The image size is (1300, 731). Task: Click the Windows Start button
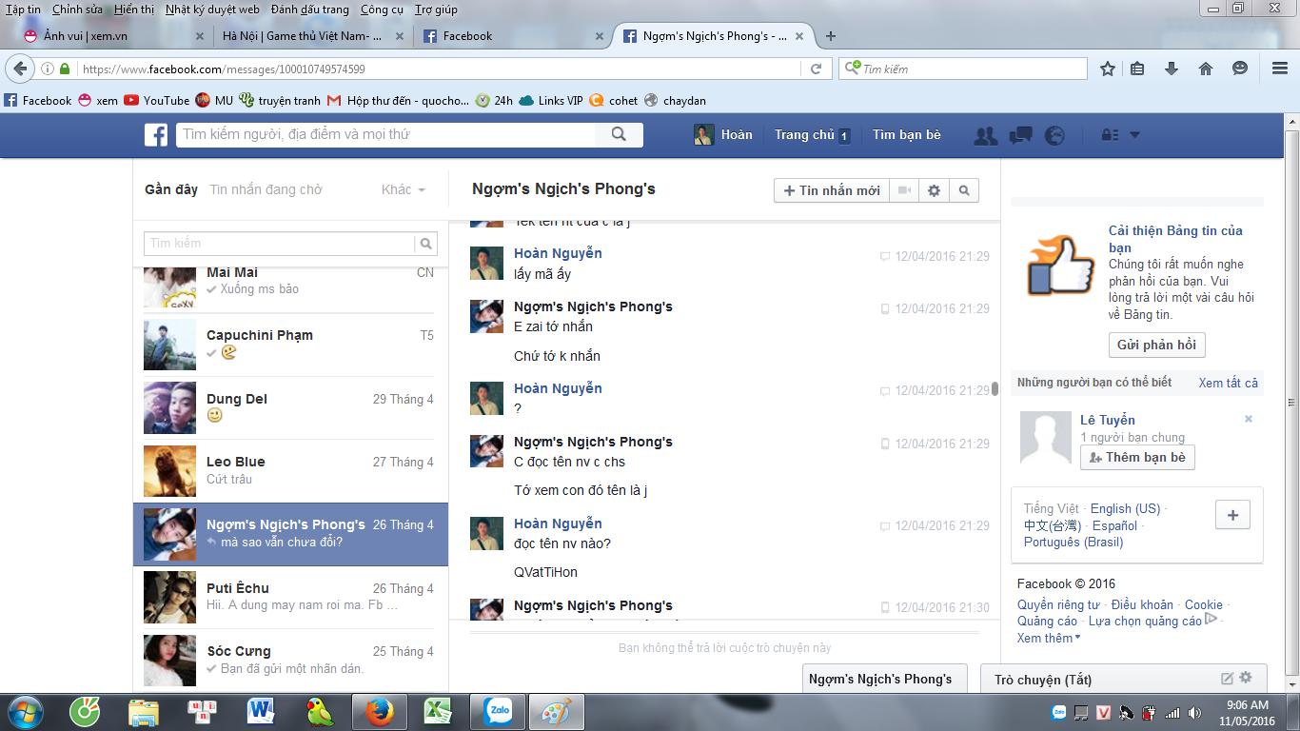[x=25, y=712]
